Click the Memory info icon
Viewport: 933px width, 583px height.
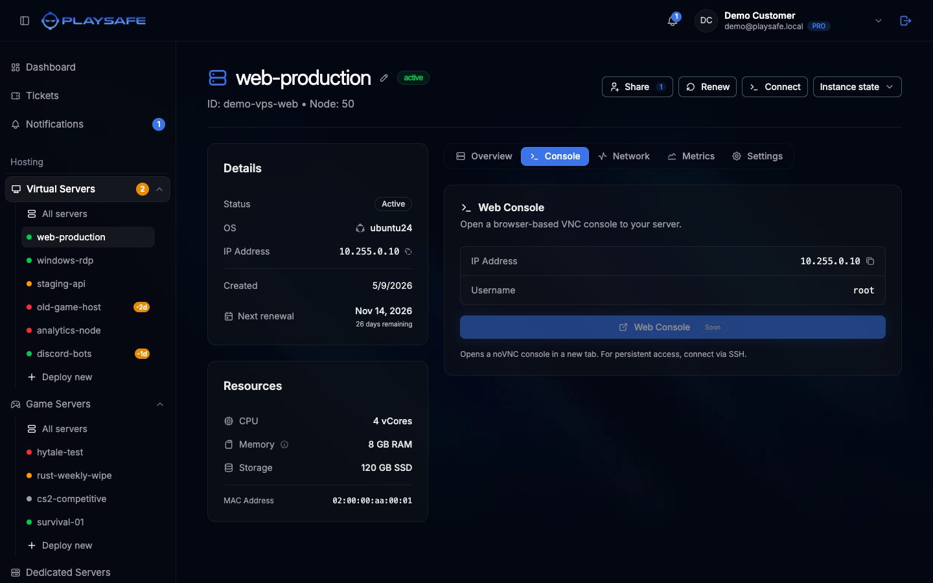pyautogui.click(x=284, y=444)
